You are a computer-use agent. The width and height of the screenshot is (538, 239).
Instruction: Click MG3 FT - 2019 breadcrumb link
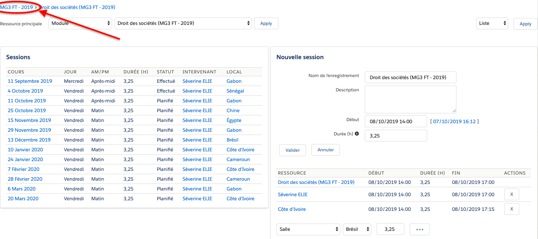[x=17, y=7]
